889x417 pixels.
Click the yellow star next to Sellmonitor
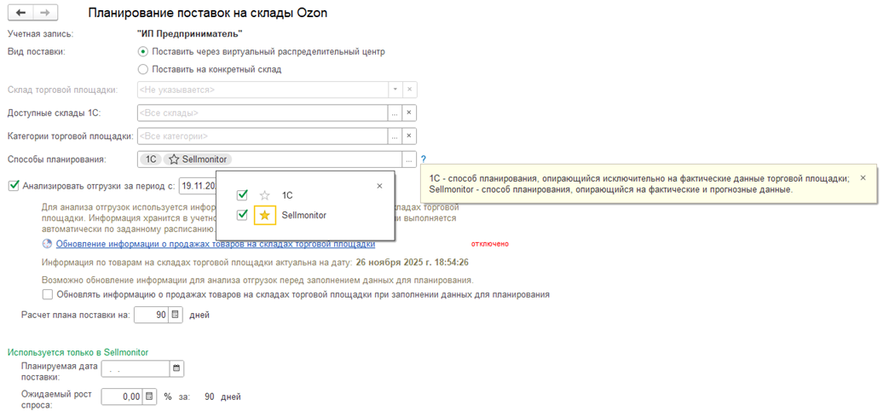pos(265,215)
